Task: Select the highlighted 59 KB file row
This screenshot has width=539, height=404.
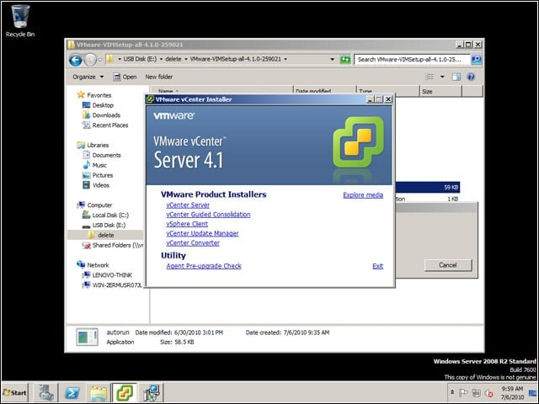Action: tap(427, 188)
